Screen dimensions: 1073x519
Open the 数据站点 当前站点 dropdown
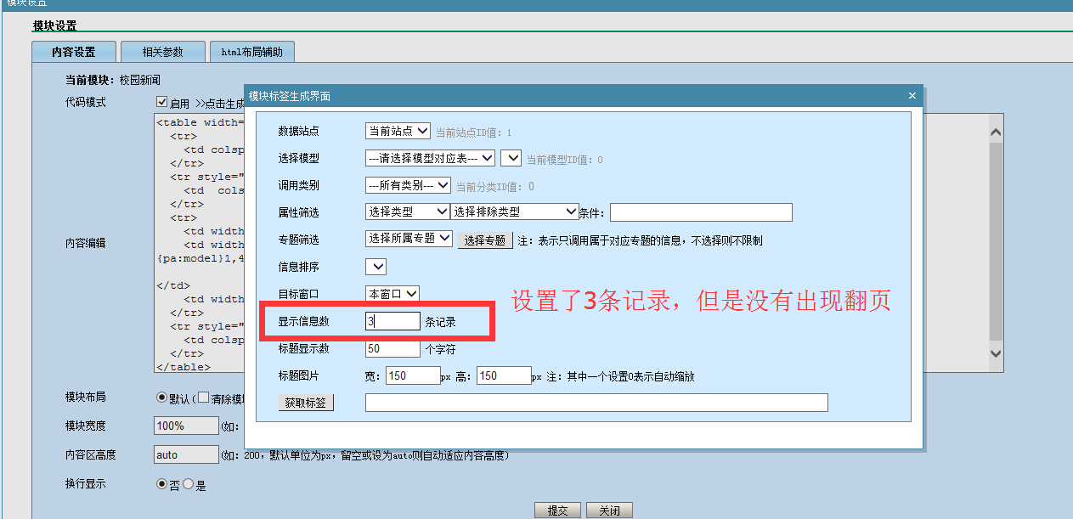398,131
